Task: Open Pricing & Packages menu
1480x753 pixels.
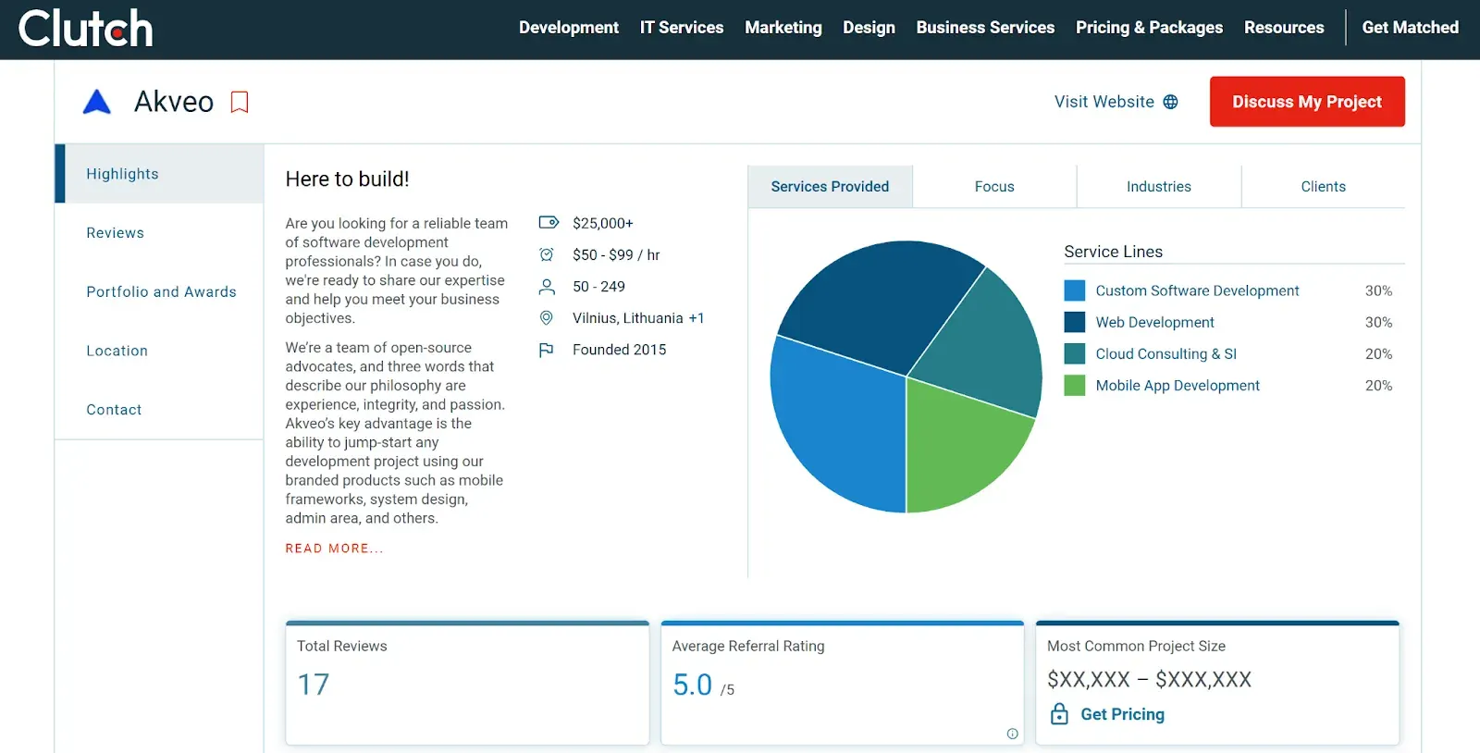Action: coord(1149,28)
